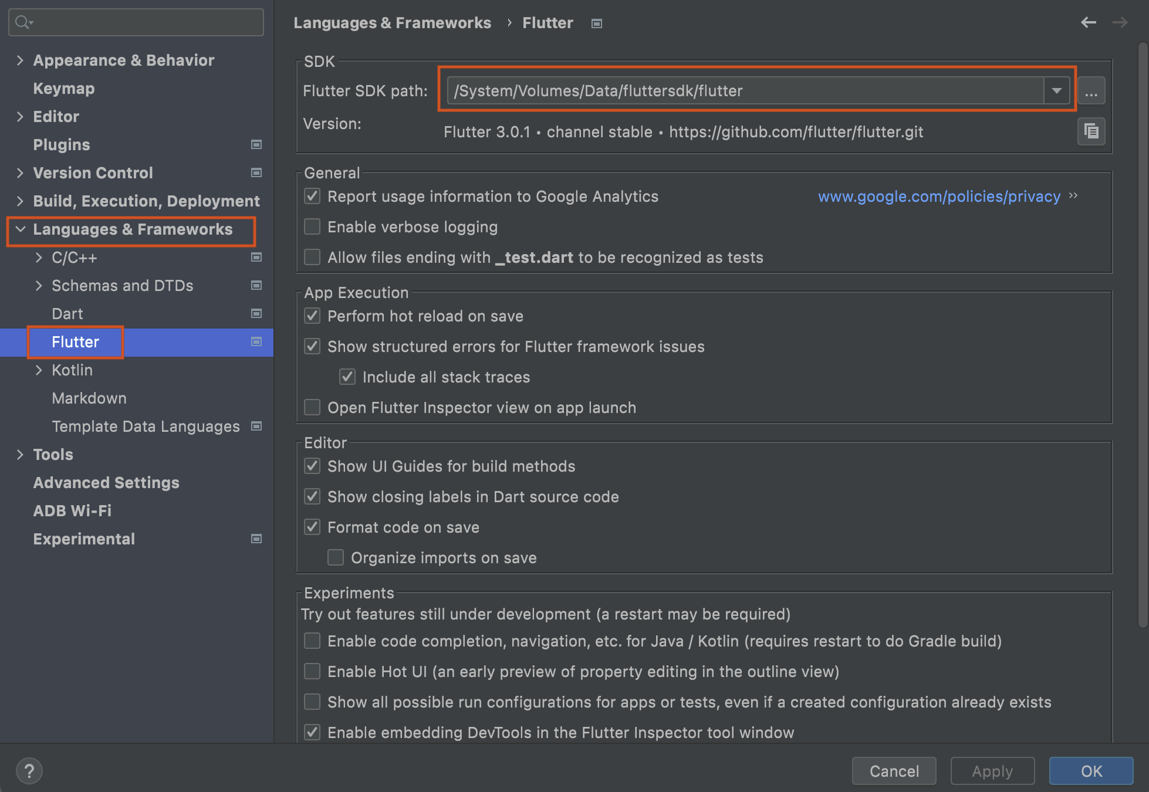
Task: Check Enable code completion for Java / Kotlin
Action: click(x=312, y=641)
